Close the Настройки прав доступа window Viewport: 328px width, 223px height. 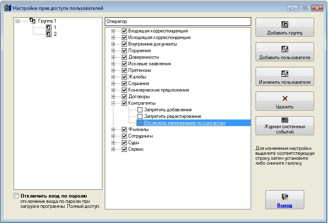[317, 8]
